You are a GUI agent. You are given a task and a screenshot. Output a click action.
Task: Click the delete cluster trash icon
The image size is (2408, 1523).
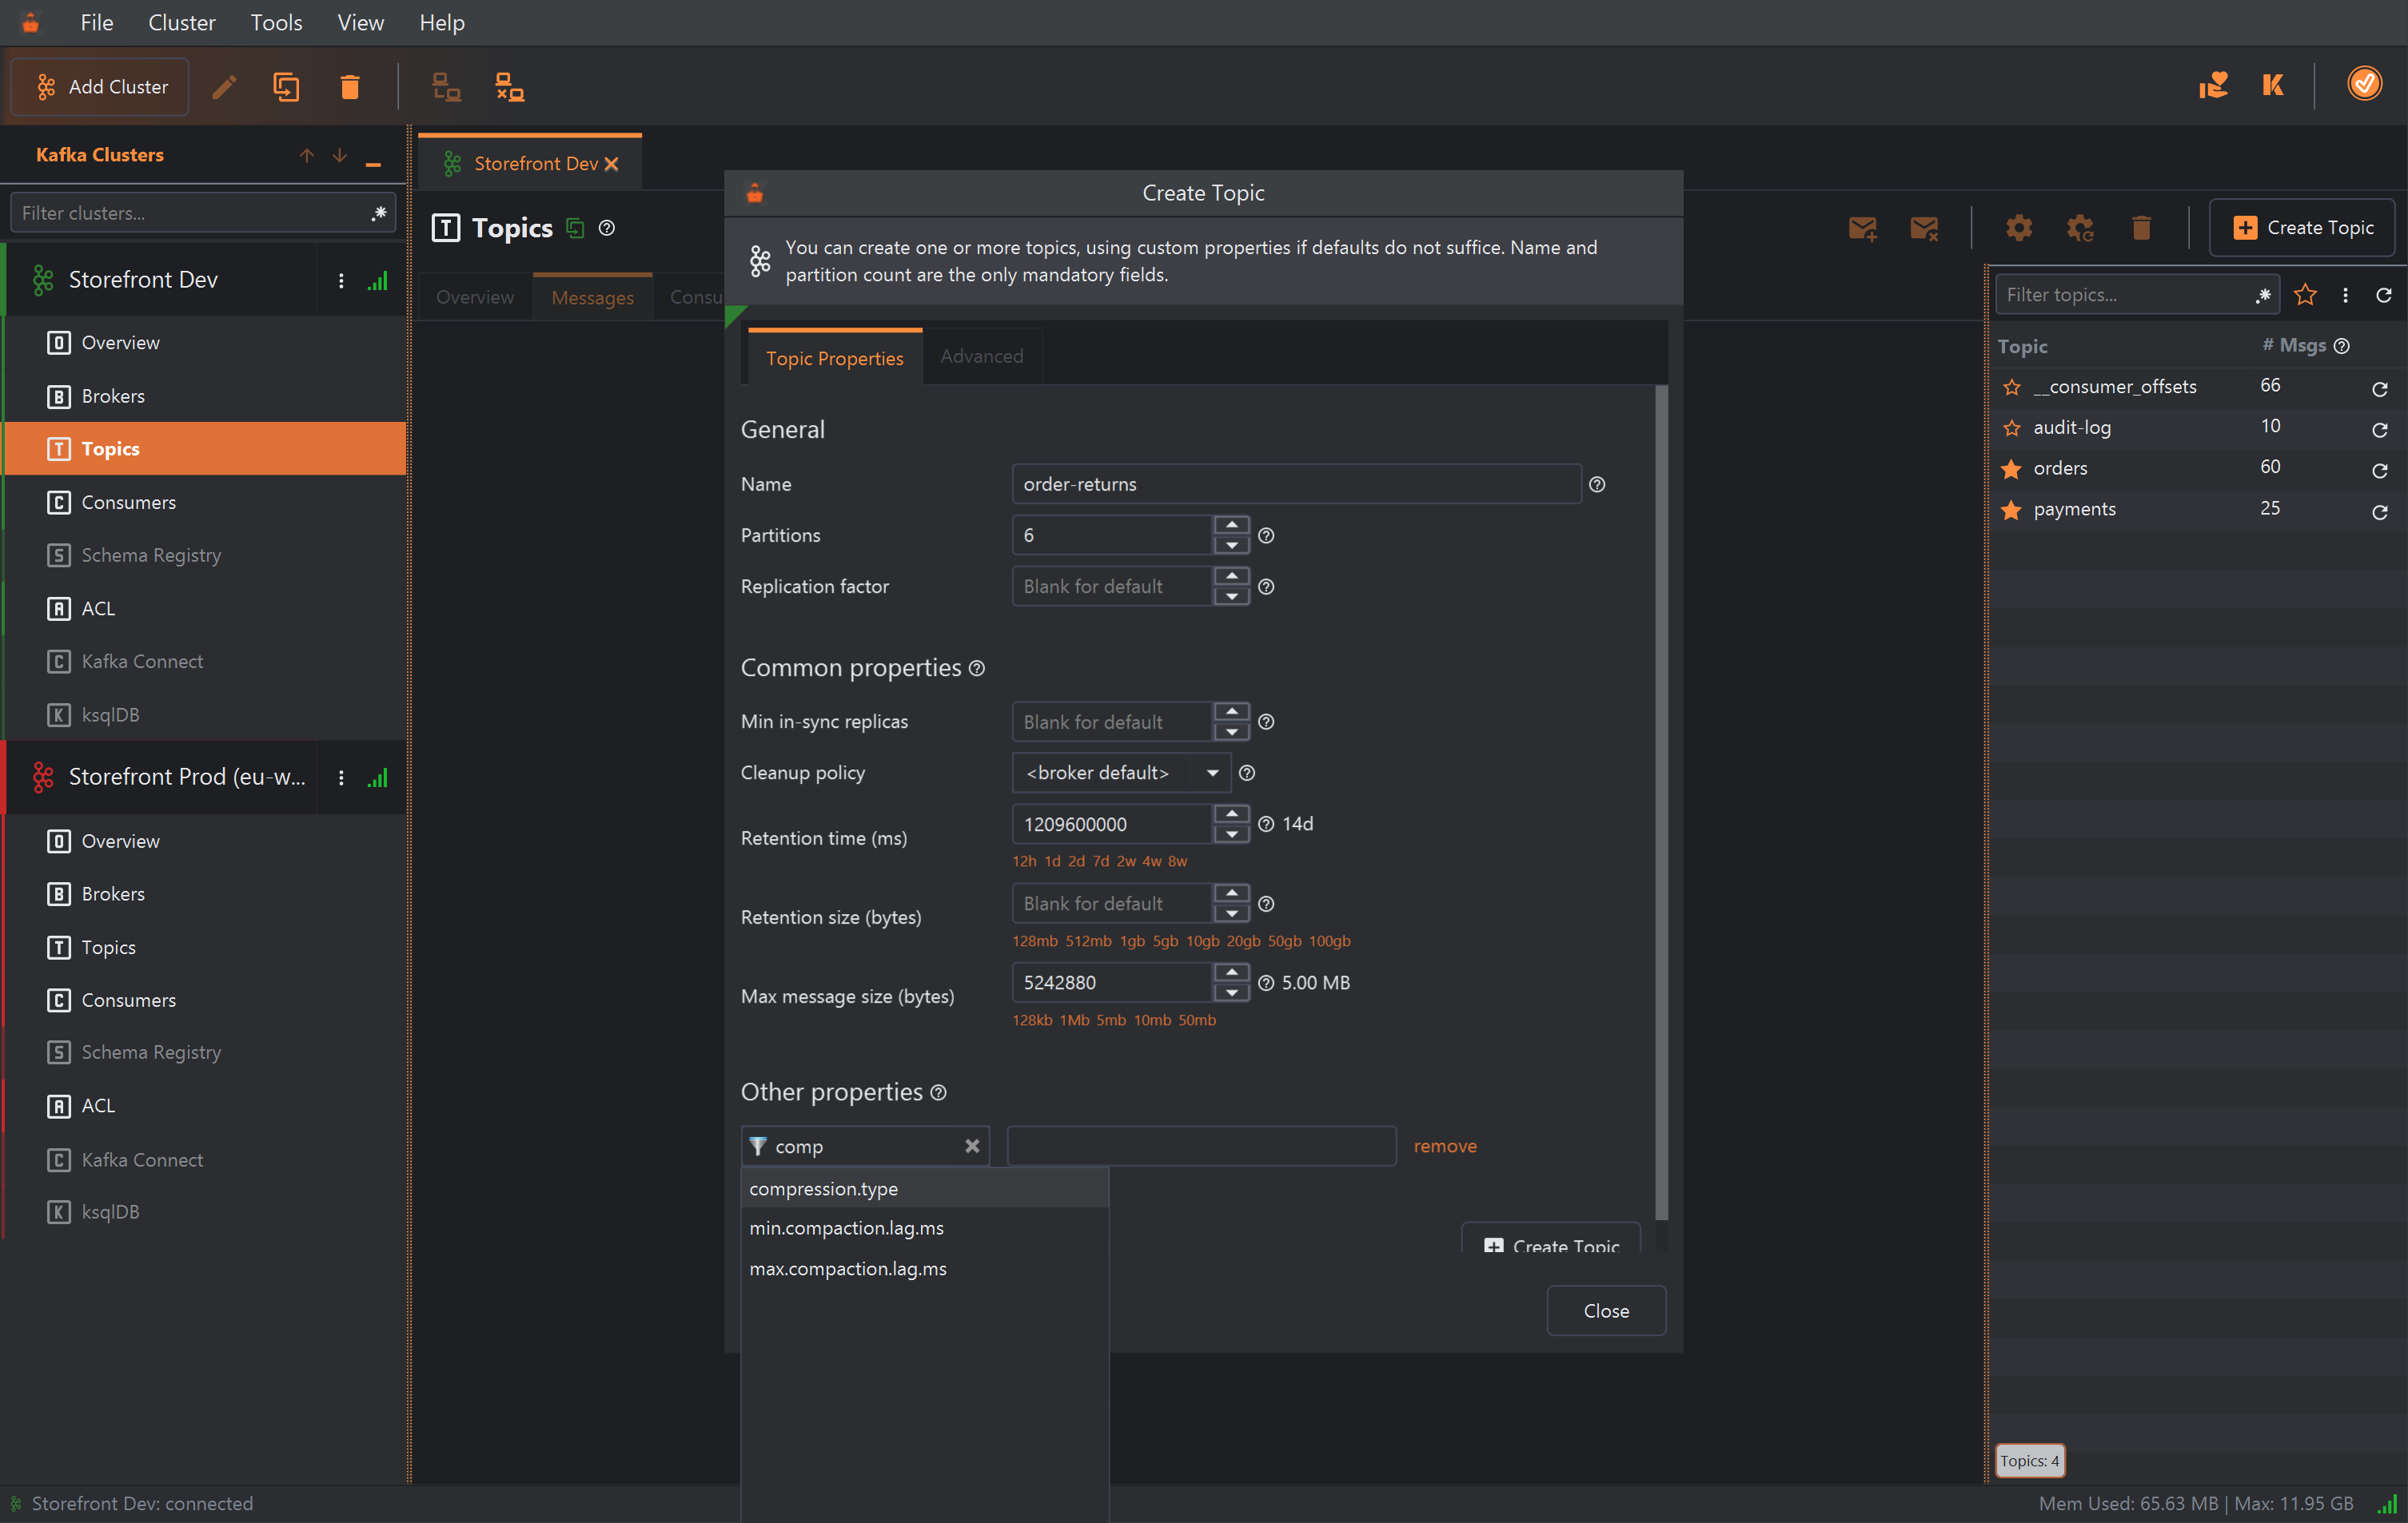(349, 87)
